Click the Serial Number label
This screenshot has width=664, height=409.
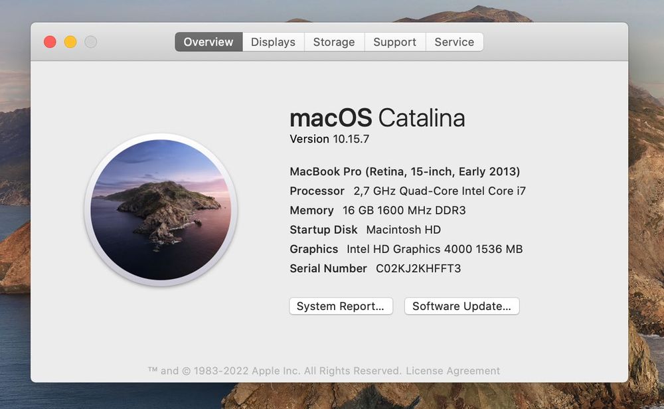tap(328, 268)
